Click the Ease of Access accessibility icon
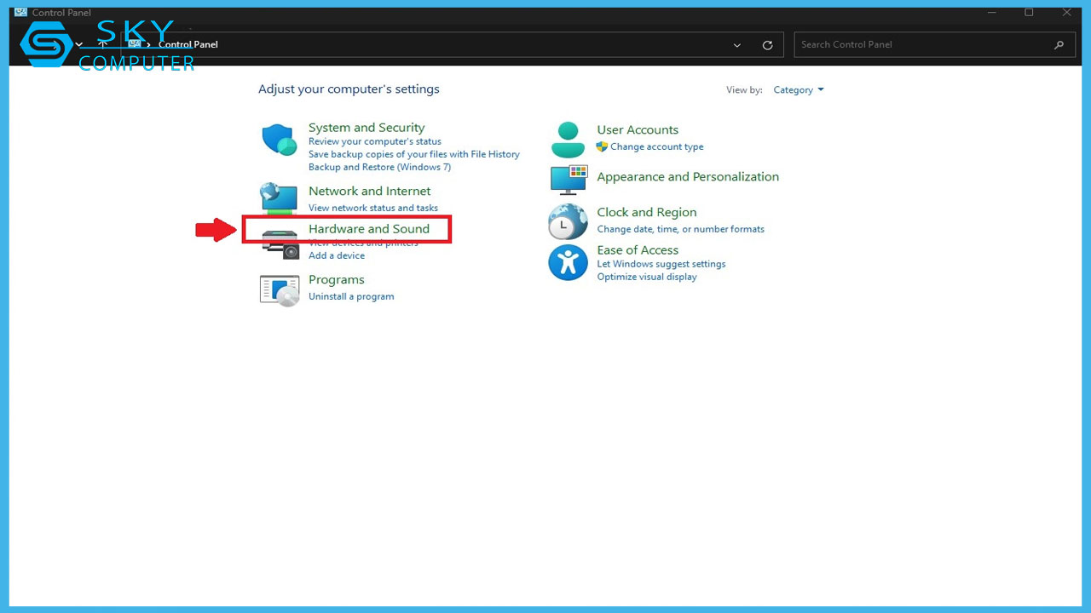This screenshot has width=1091, height=613. tap(568, 262)
